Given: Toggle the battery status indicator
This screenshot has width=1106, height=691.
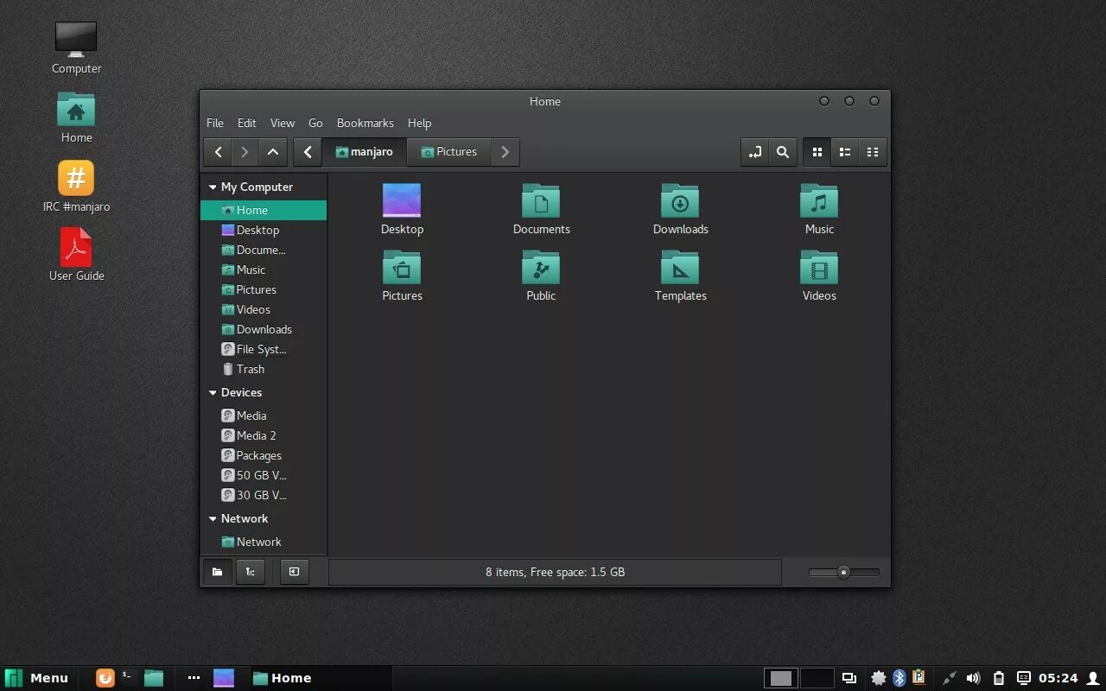Looking at the screenshot, I should [1000, 677].
